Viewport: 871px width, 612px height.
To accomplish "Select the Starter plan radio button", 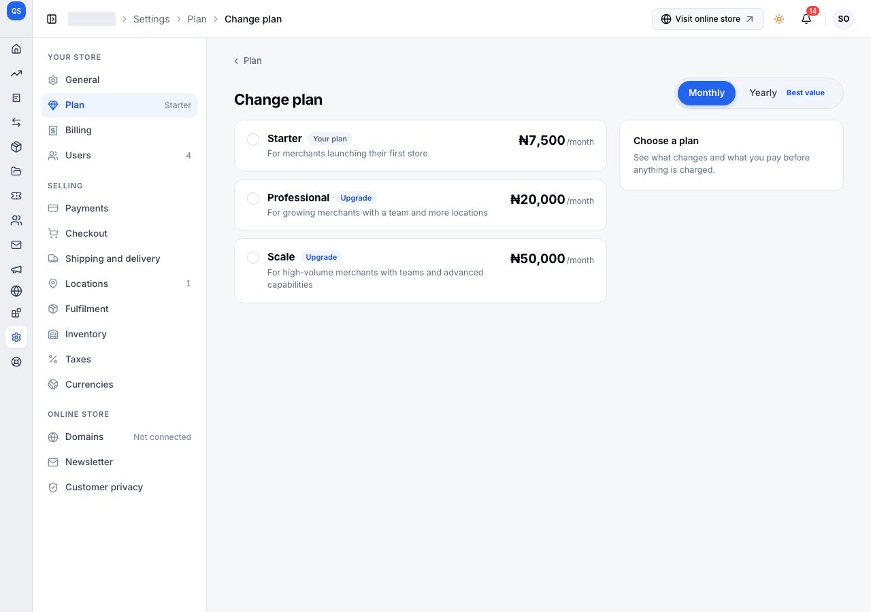I will 253,139.
